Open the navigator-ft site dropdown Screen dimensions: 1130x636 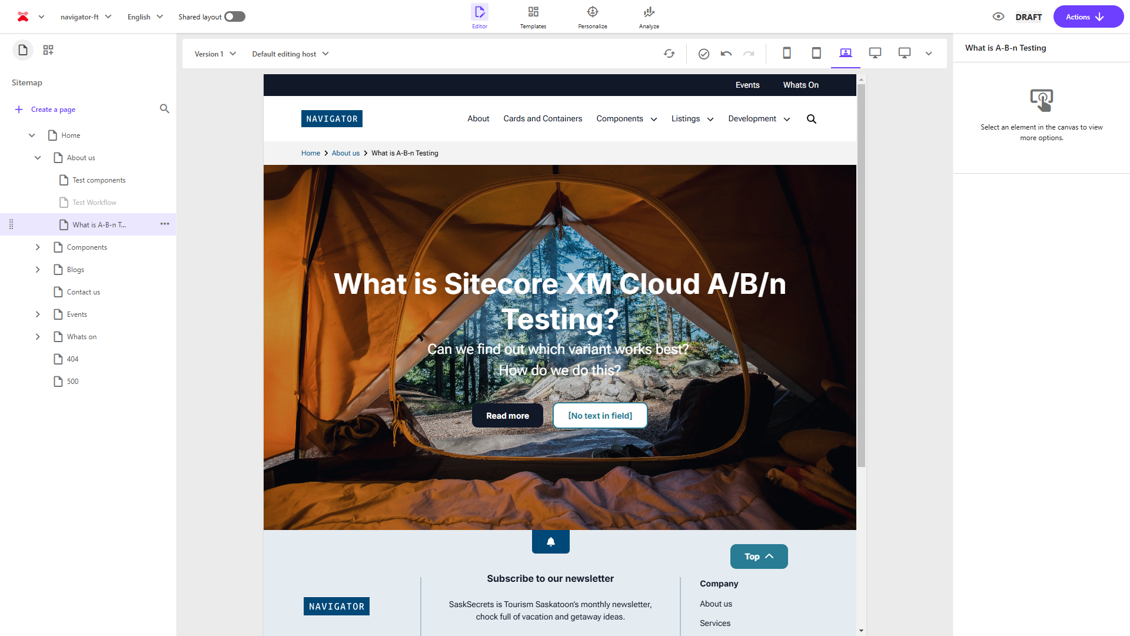coord(86,16)
